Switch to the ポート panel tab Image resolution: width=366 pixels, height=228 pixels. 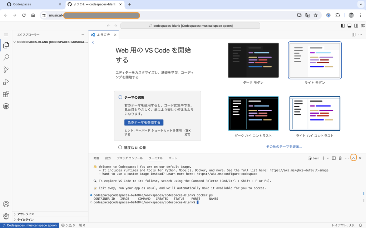(173, 158)
